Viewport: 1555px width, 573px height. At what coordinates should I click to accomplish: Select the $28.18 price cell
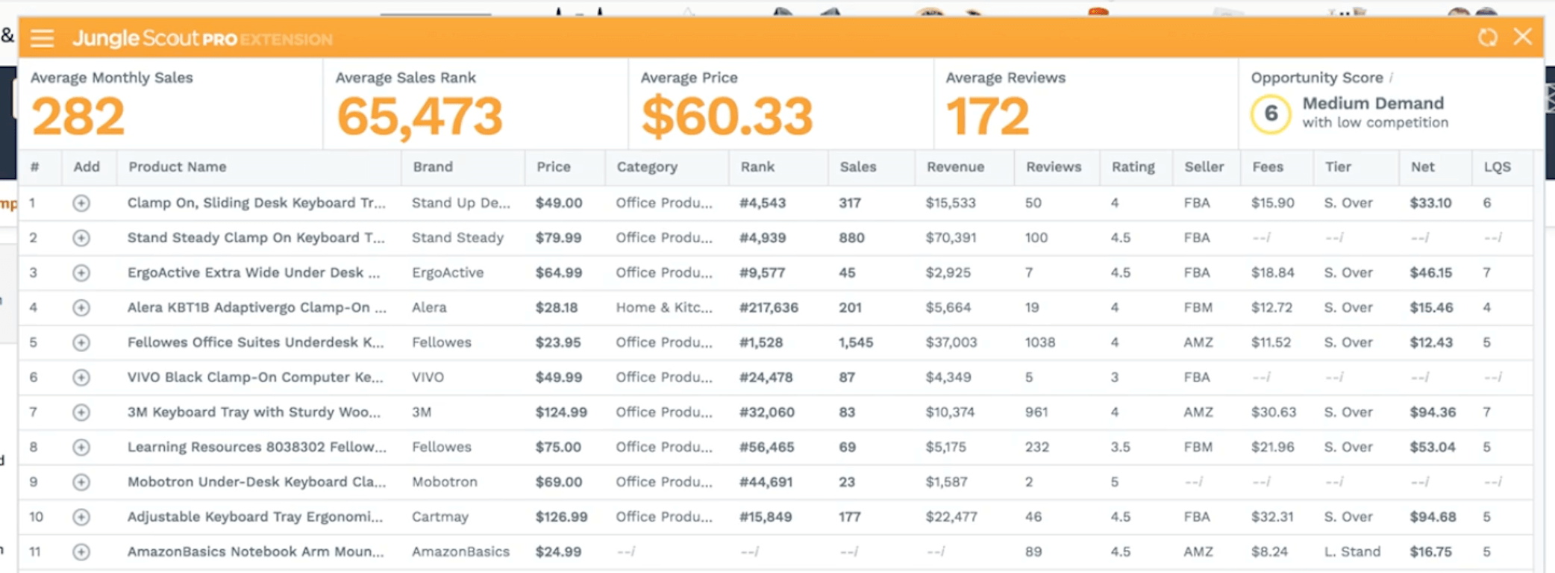click(x=557, y=307)
